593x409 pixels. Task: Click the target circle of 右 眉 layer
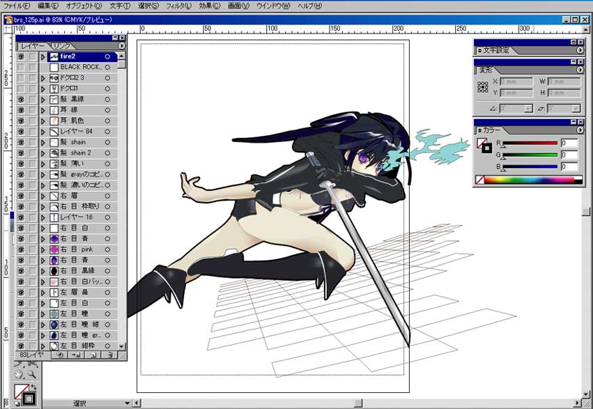click(107, 196)
